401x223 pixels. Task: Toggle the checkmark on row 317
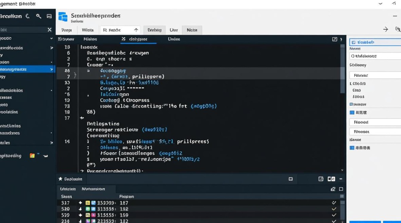(334, 203)
